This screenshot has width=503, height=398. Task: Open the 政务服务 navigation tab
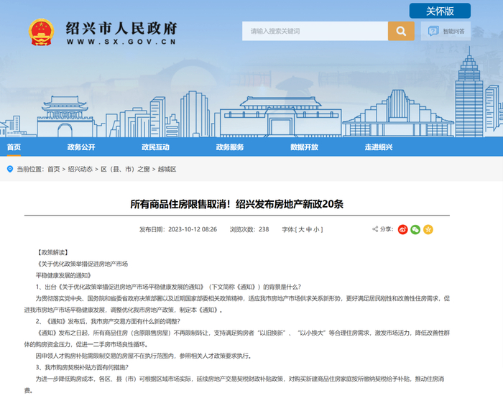tap(230, 147)
